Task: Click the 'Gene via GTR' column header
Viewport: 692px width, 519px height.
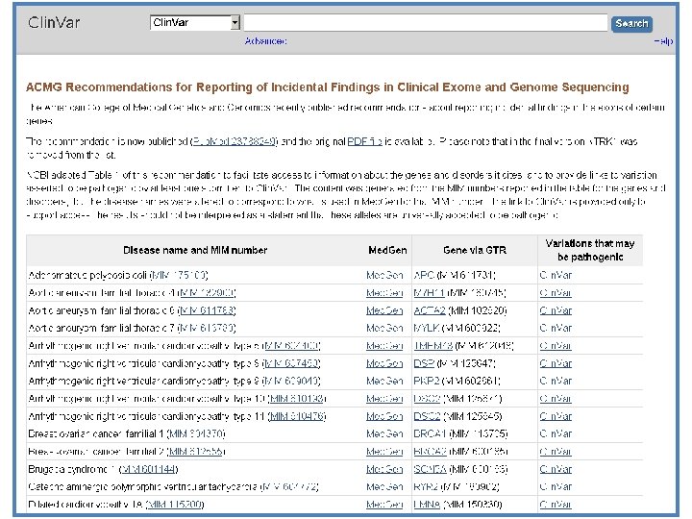Action: [x=475, y=250]
